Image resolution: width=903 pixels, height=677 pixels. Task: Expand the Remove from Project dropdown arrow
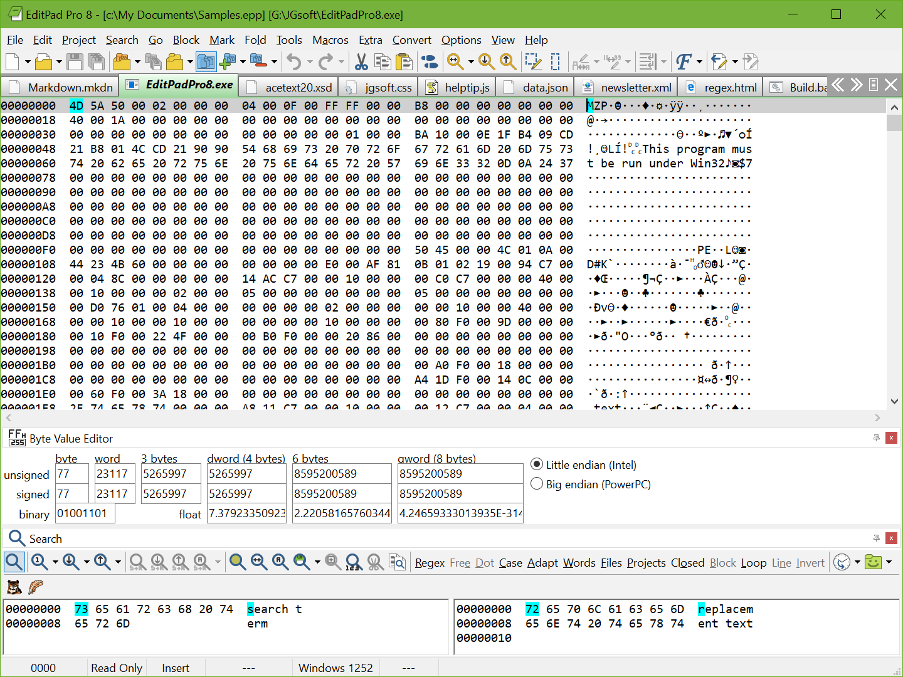click(x=274, y=61)
